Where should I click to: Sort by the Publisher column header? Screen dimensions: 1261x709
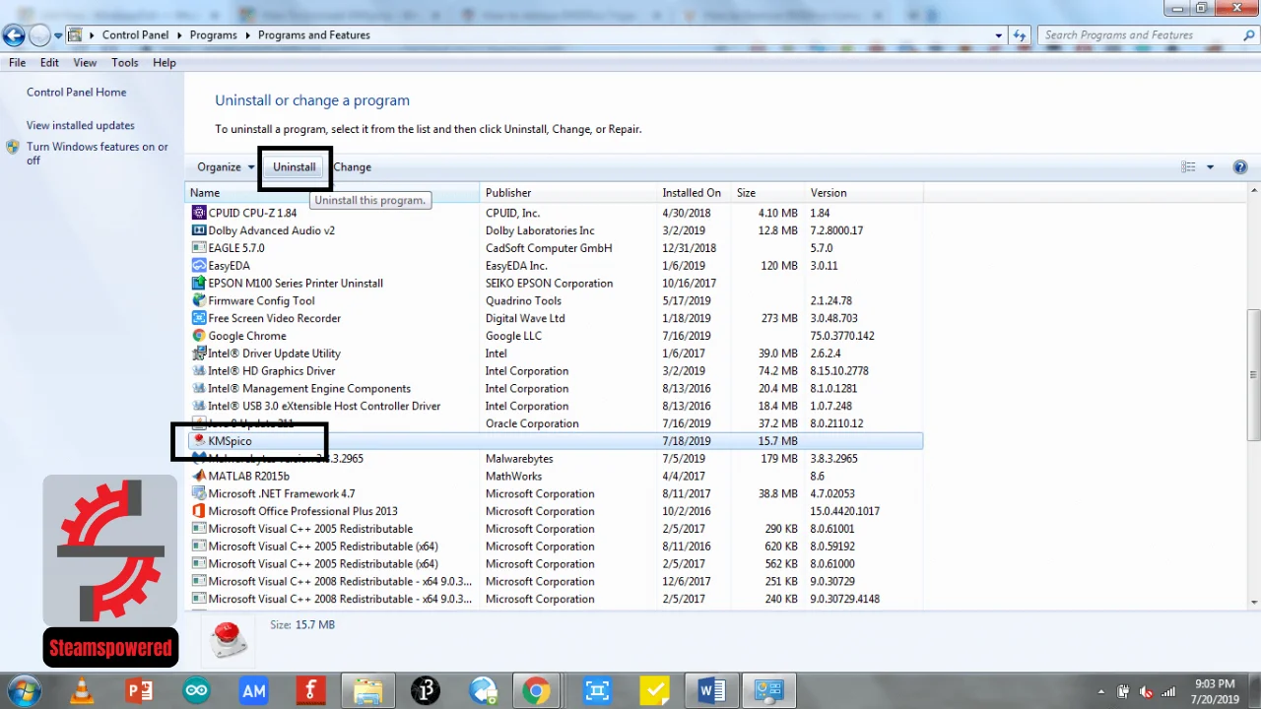(x=568, y=193)
